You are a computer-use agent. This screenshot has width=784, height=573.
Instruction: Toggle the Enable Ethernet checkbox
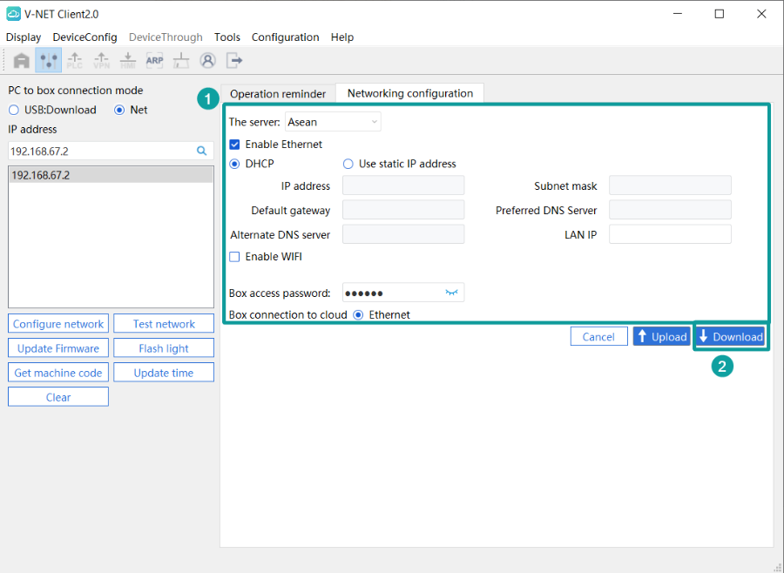tap(234, 145)
